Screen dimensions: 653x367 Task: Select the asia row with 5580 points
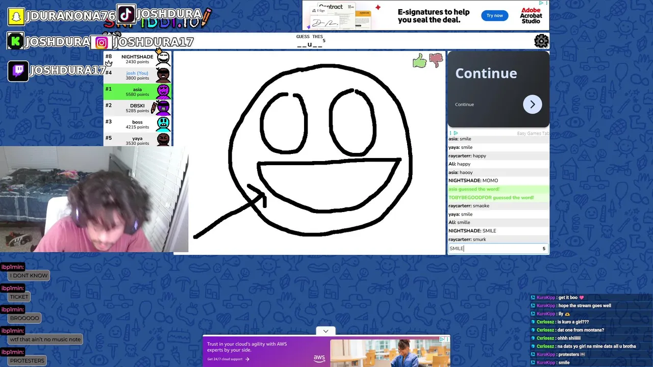138,92
